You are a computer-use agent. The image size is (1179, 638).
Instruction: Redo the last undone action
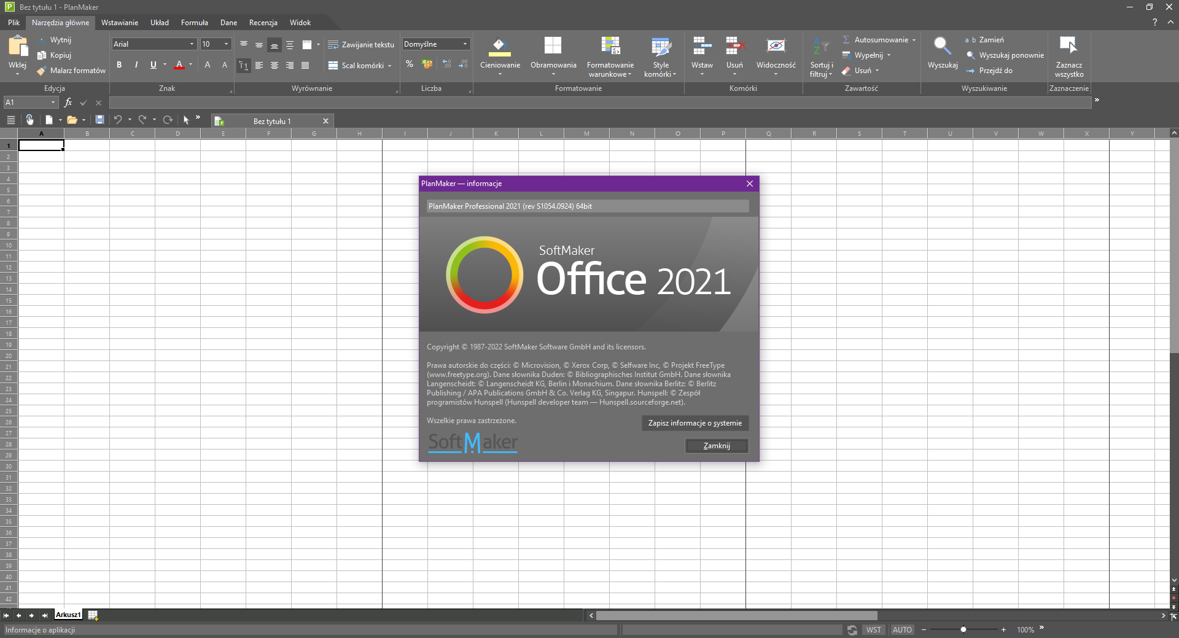pyautogui.click(x=142, y=120)
